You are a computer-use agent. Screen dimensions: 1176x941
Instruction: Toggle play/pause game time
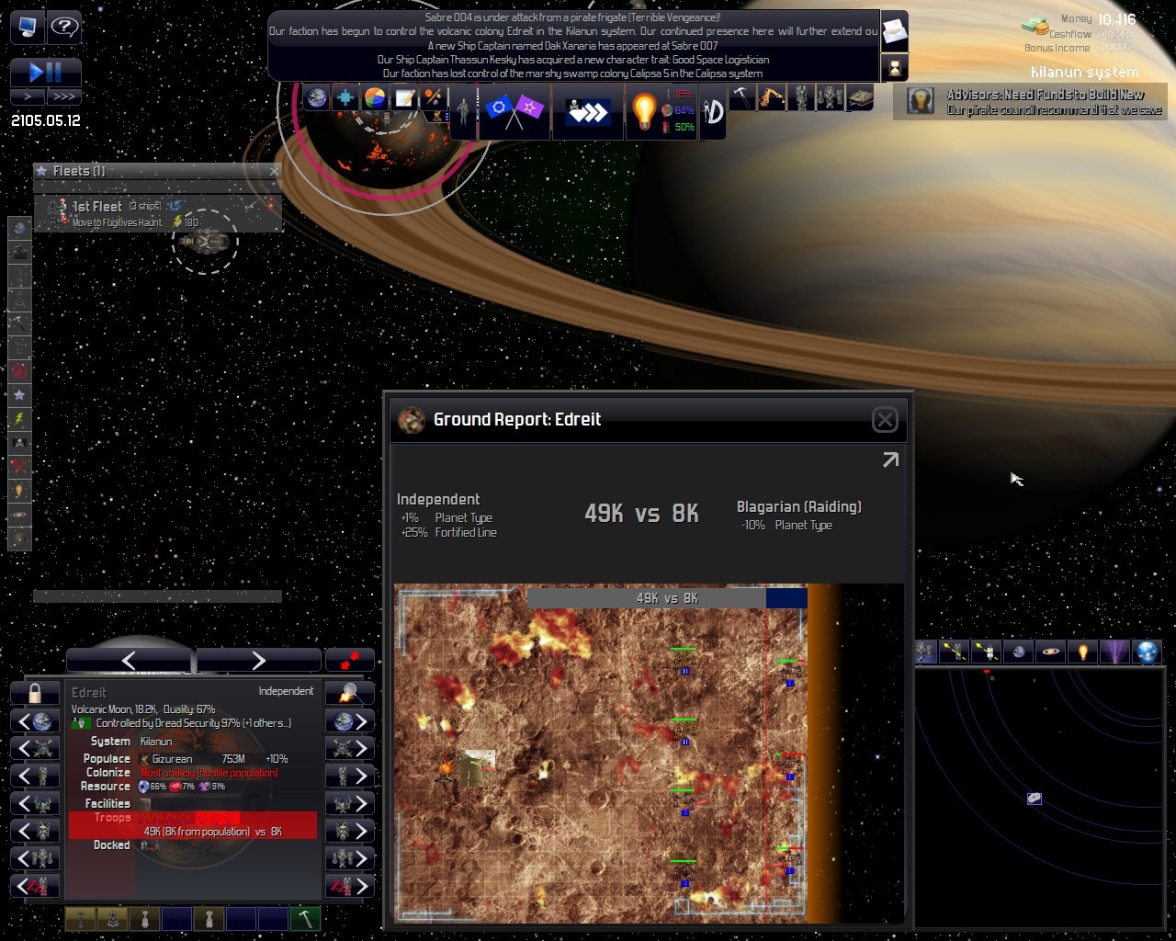[45, 72]
